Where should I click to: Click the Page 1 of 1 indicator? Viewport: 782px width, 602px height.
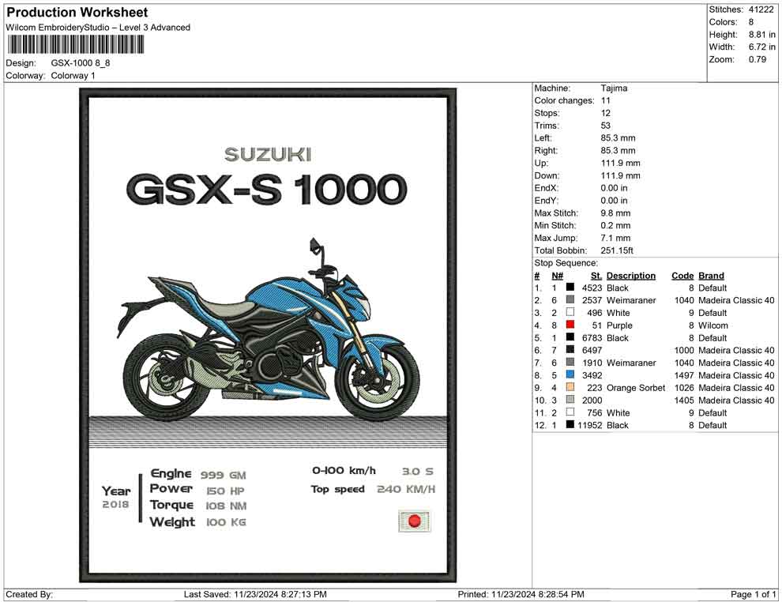click(x=754, y=594)
